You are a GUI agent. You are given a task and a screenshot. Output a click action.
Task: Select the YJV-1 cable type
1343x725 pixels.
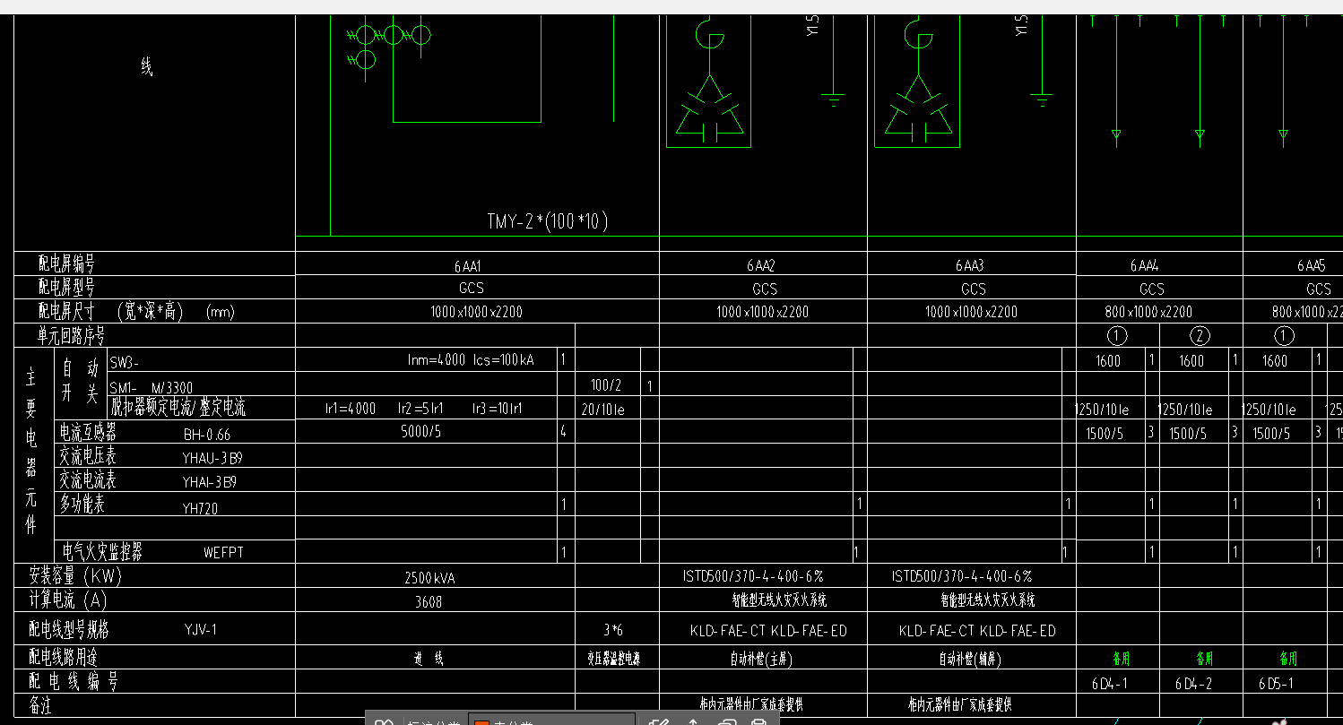click(x=201, y=630)
